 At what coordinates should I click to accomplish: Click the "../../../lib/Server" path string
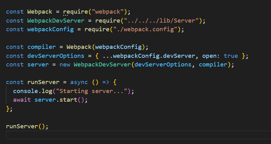(x=161, y=20)
